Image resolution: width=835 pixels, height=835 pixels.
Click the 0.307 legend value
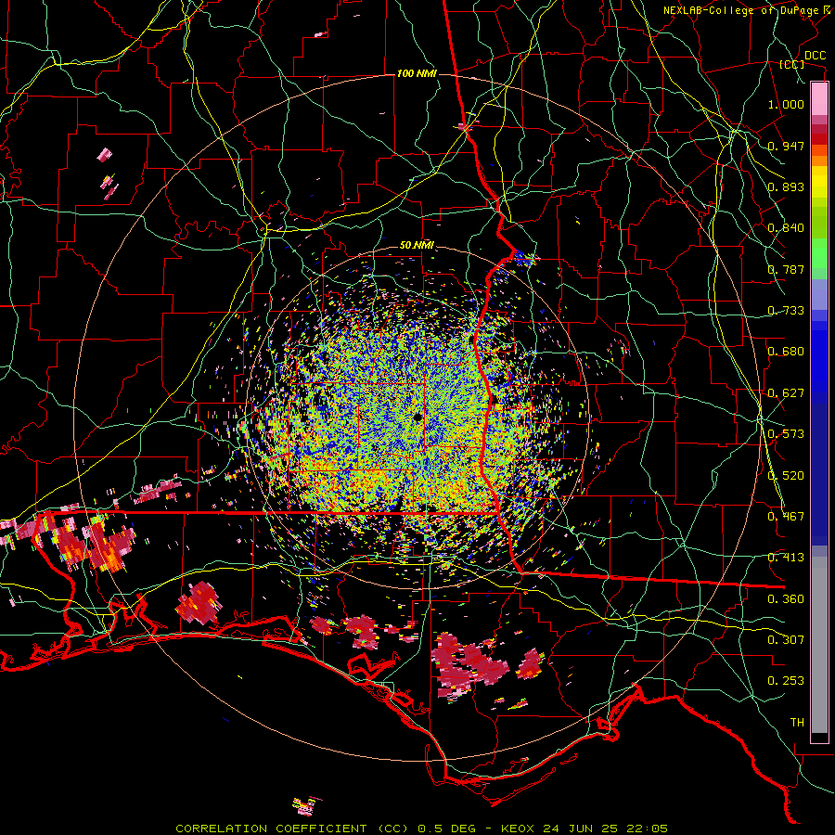(x=786, y=640)
